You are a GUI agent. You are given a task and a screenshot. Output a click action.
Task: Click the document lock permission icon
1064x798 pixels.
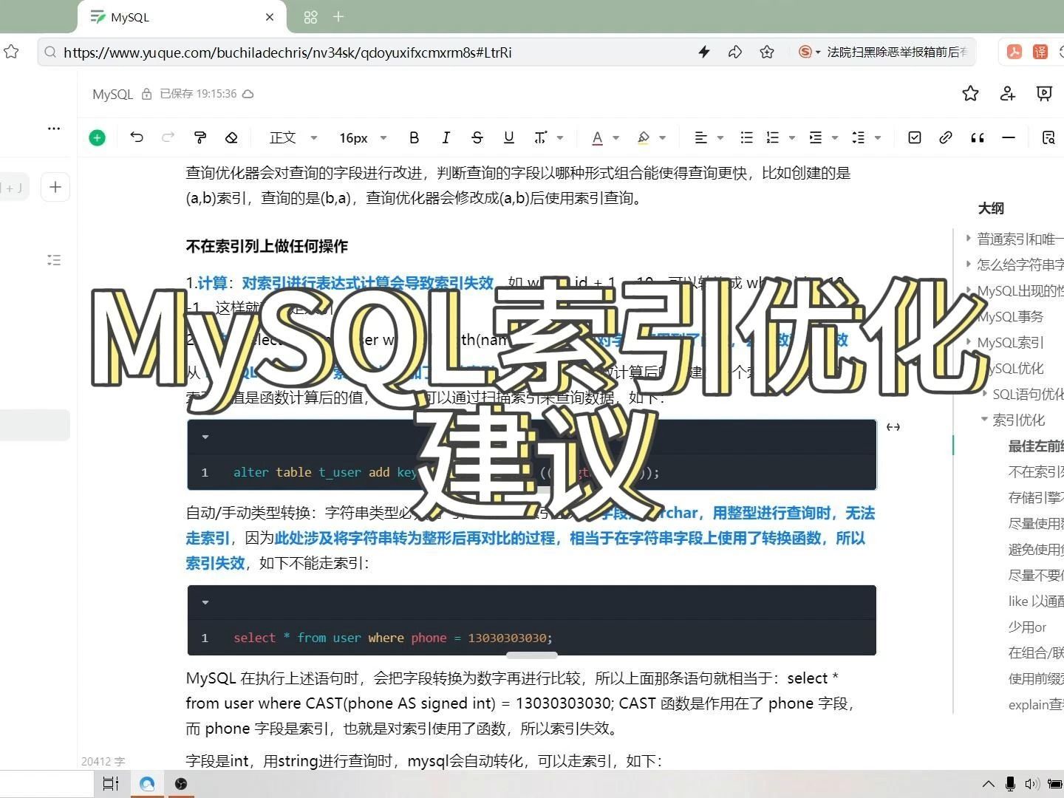(146, 94)
